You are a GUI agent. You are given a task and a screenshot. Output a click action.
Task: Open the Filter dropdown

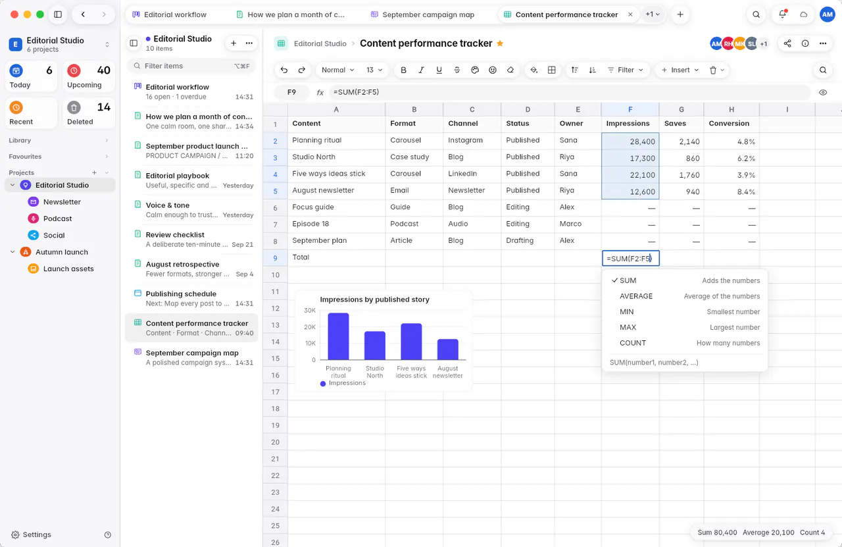(625, 70)
